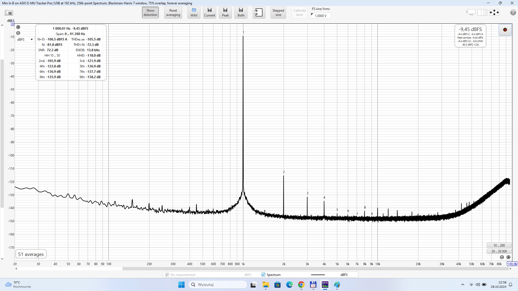Click the import arrow-into-page icon

259,13
